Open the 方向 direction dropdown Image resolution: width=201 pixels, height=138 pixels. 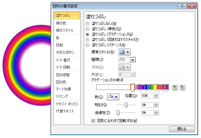[x=125, y=67]
